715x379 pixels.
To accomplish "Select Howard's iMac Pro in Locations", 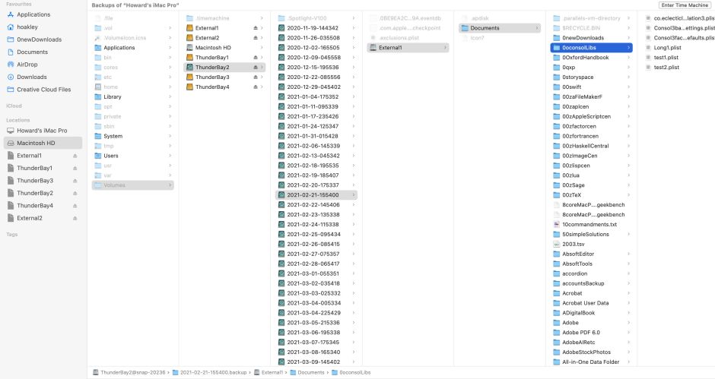I will click(x=42, y=131).
